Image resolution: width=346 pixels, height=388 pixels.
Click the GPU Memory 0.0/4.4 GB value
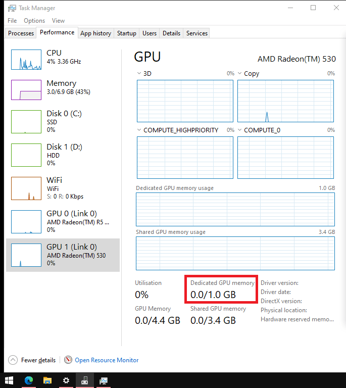coord(158,320)
